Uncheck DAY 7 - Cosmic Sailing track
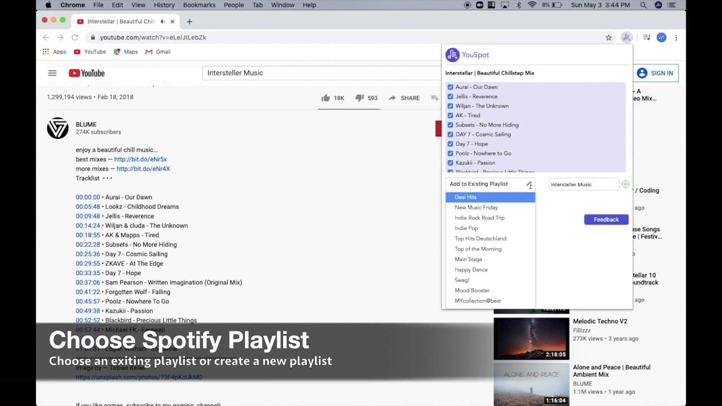 (450, 135)
